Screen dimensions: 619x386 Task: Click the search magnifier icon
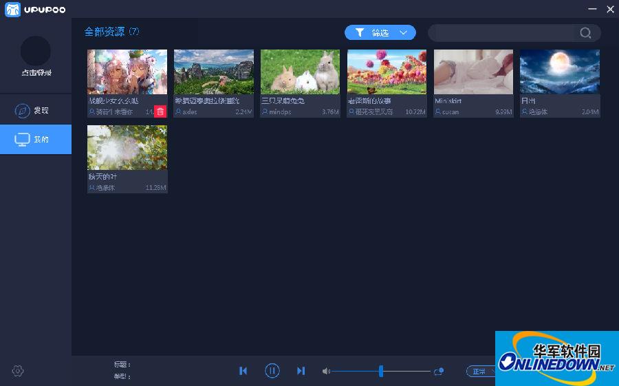click(x=585, y=32)
